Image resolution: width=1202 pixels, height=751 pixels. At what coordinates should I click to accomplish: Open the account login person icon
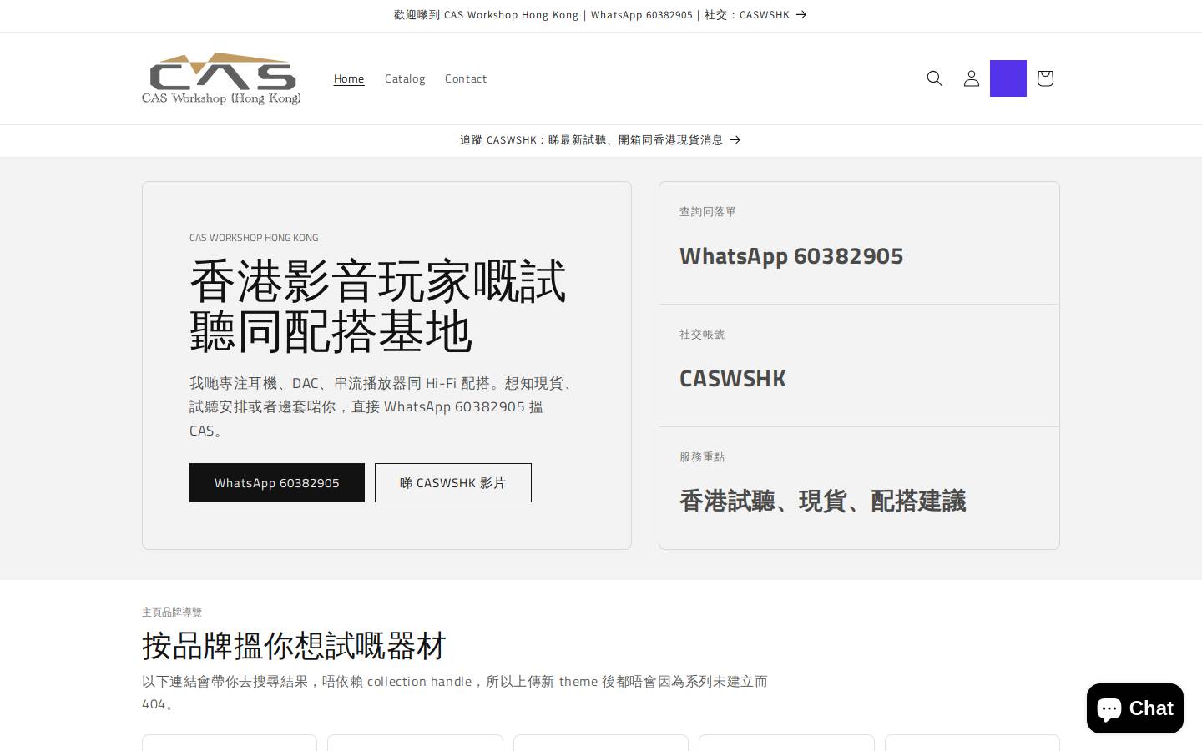pyautogui.click(x=972, y=78)
